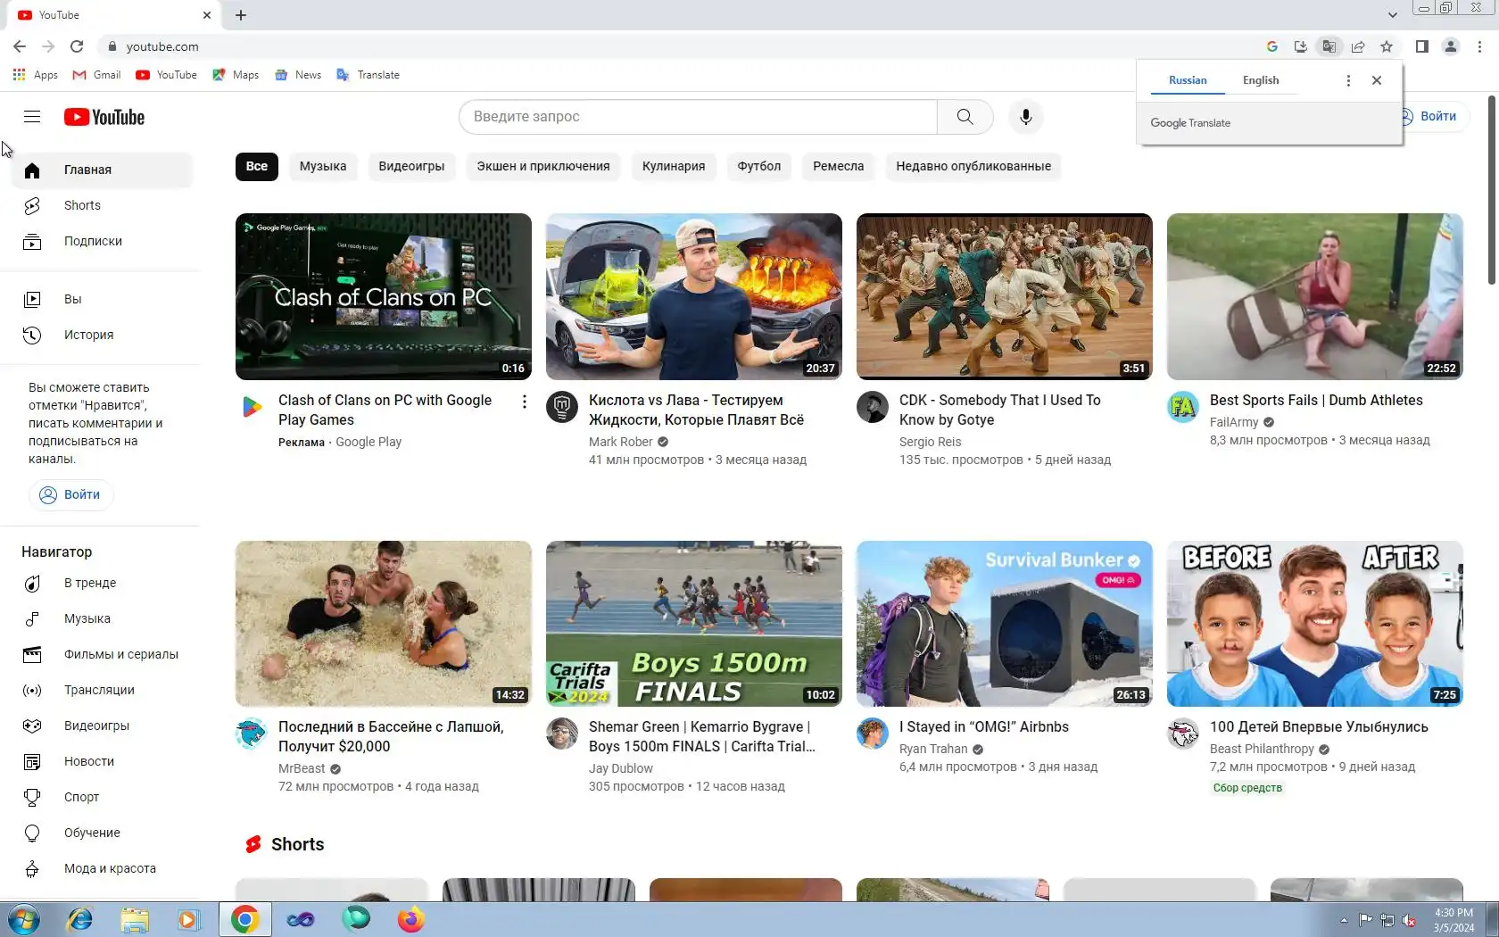
Task: Click the volume icon in system tray
Action: tap(1409, 920)
